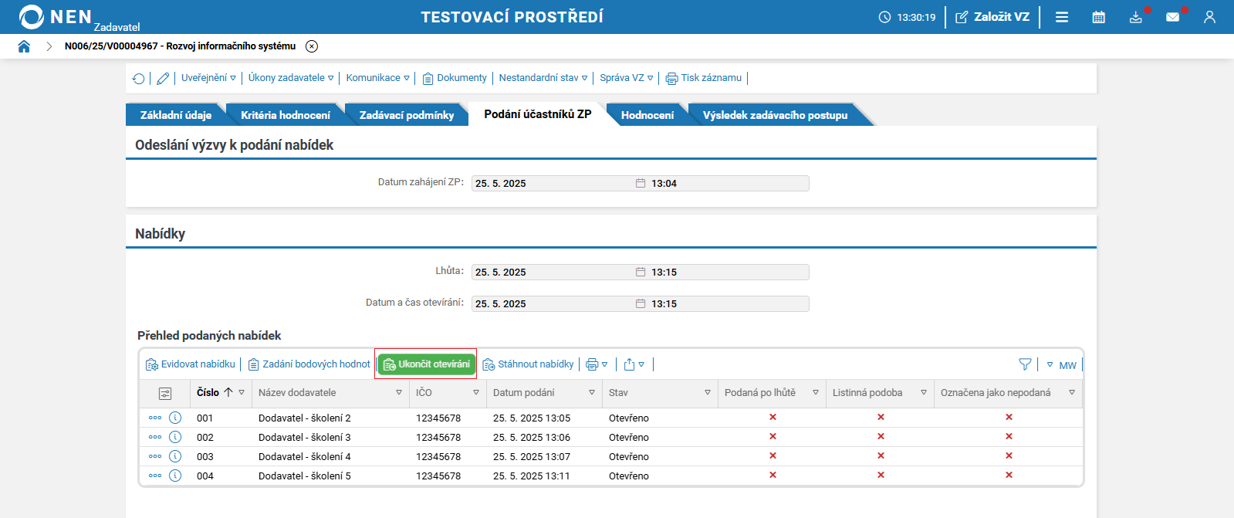Screen dimensions: 1234x518
Task: Click Stáhnout nabídky
Action: pos(529,364)
